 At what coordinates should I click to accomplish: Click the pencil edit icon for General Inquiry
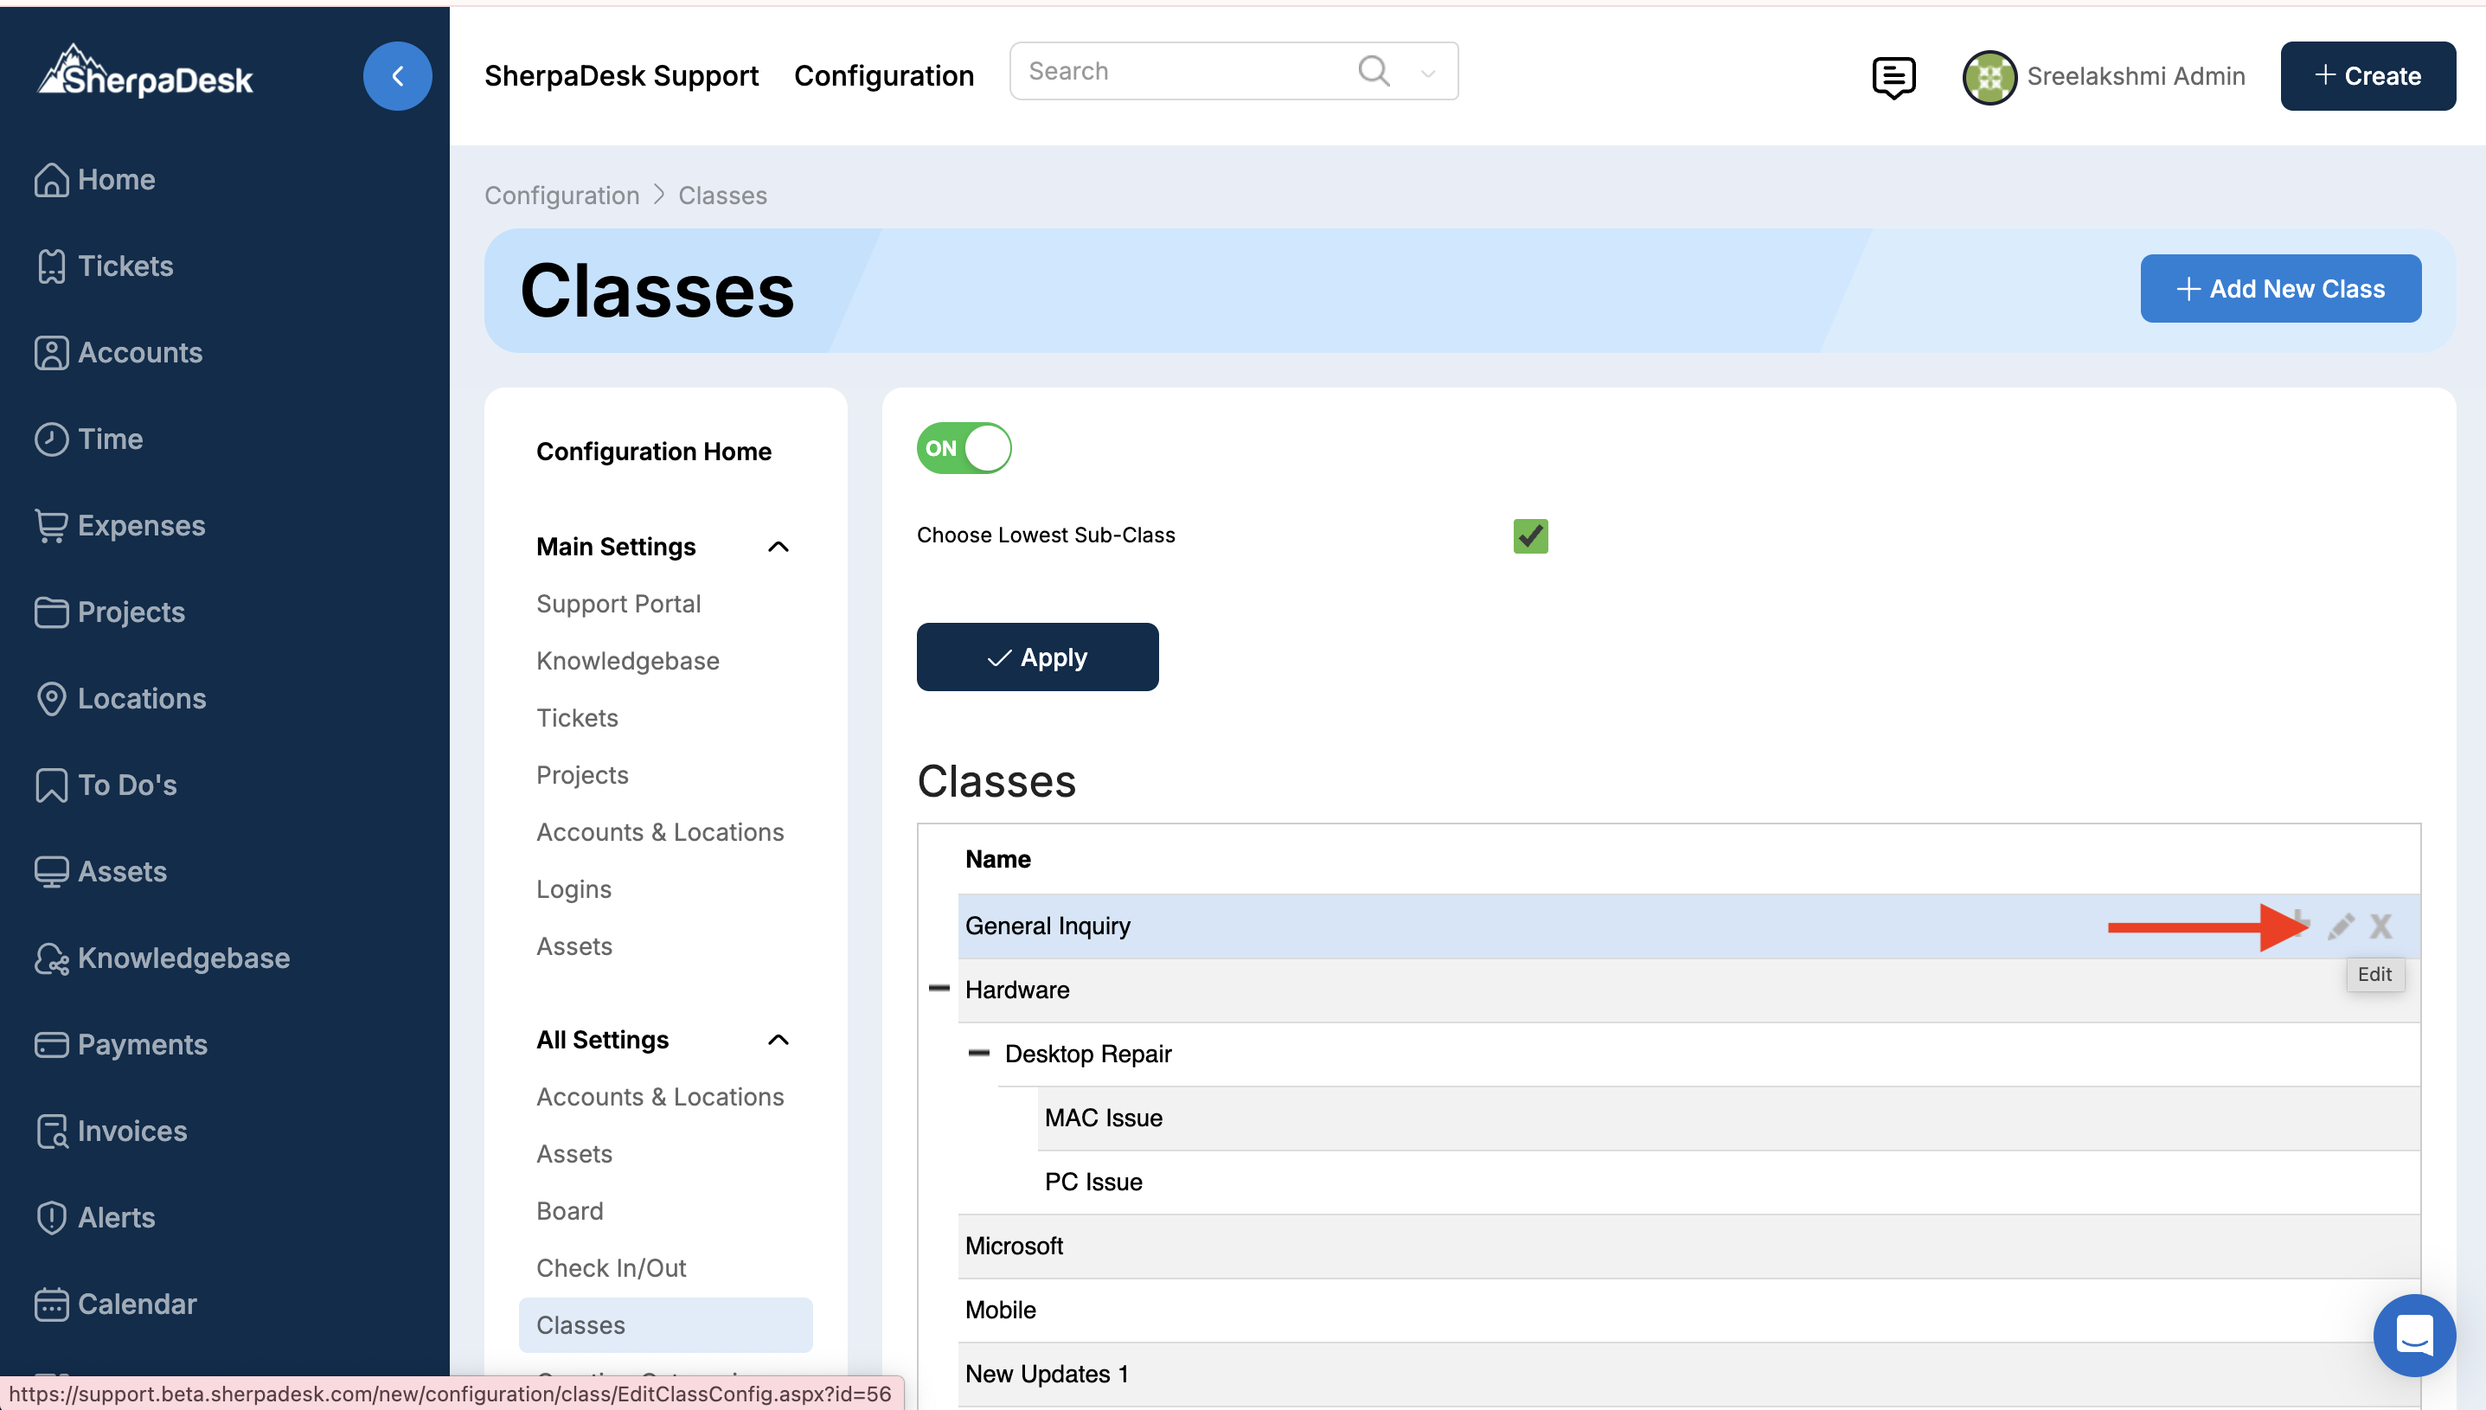(x=2340, y=926)
